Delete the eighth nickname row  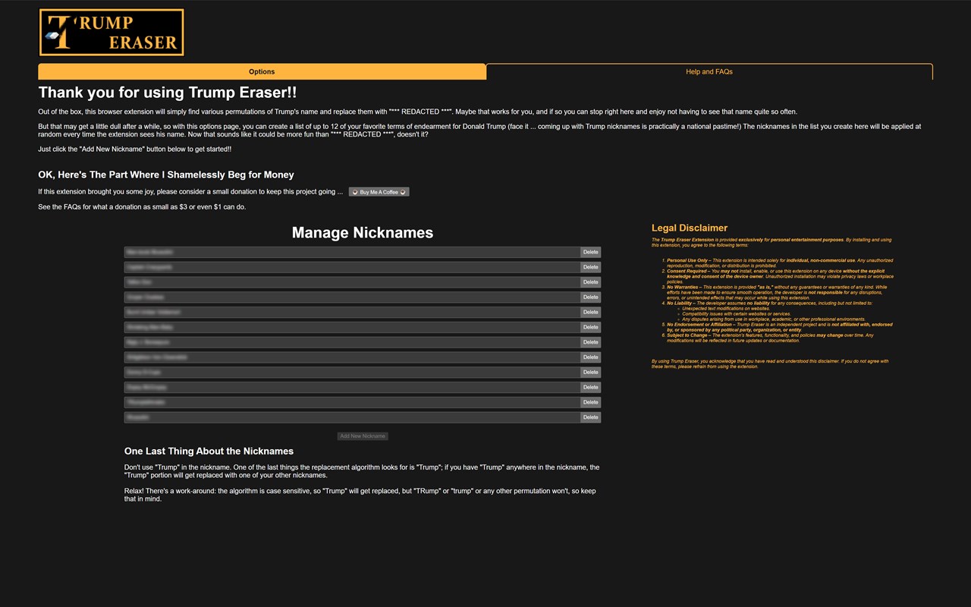[x=590, y=357]
